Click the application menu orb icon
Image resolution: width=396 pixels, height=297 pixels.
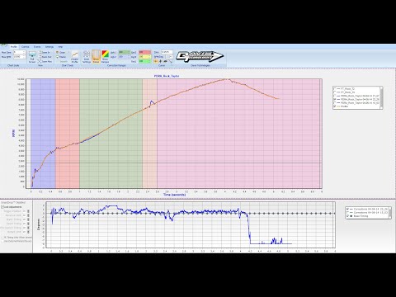[3, 45]
